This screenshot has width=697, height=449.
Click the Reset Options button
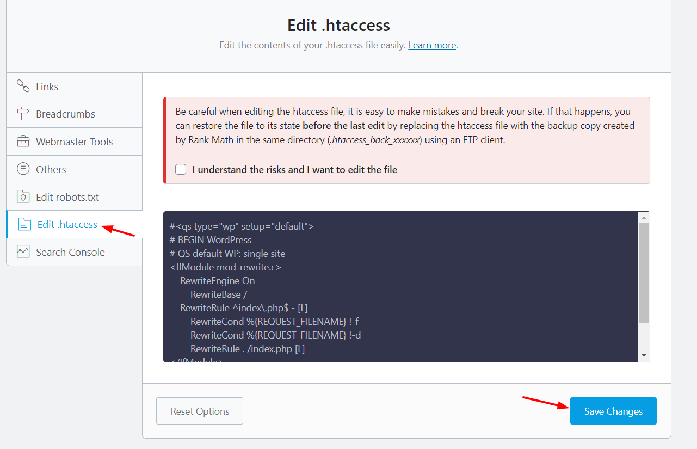pyautogui.click(x=200, y=411)
